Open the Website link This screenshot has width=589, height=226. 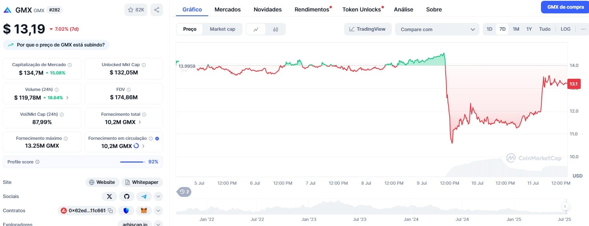(102, 182)
